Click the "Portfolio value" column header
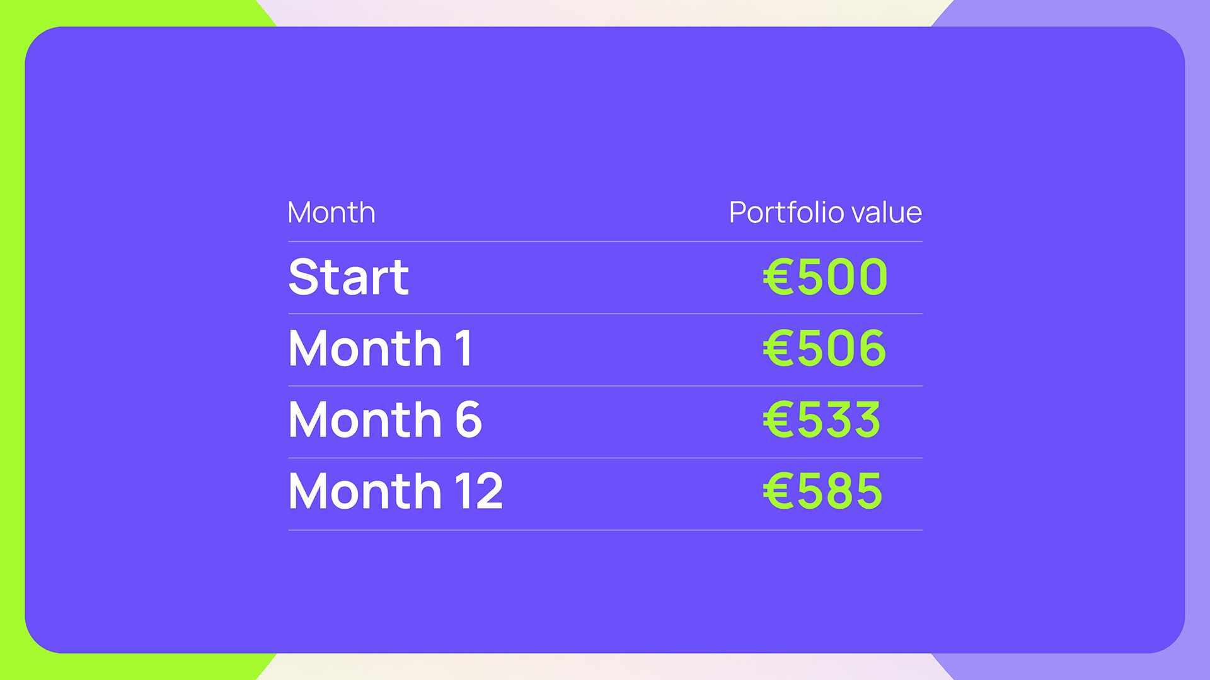1210x680 pixels. click(x=825, y=213)
